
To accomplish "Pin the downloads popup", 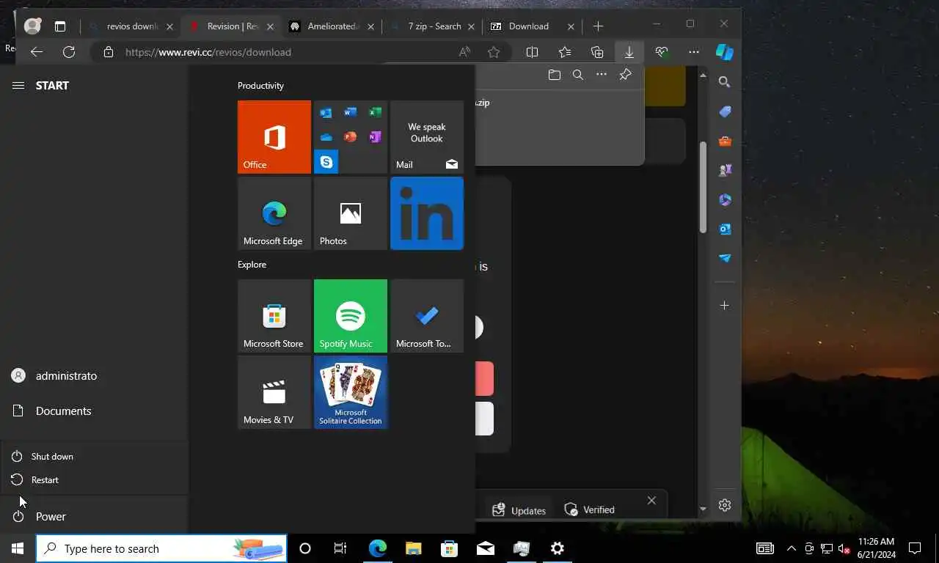I will (x=625, y=75).
